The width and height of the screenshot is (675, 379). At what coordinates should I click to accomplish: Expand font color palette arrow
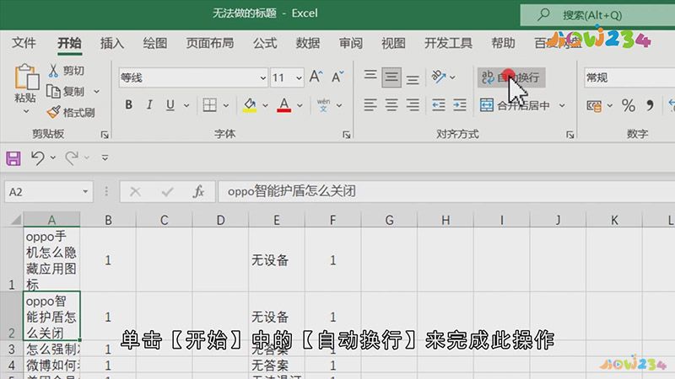pos(300,105)
